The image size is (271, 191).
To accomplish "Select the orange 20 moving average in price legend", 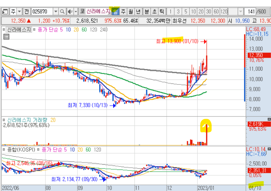I will coord(76,30).
